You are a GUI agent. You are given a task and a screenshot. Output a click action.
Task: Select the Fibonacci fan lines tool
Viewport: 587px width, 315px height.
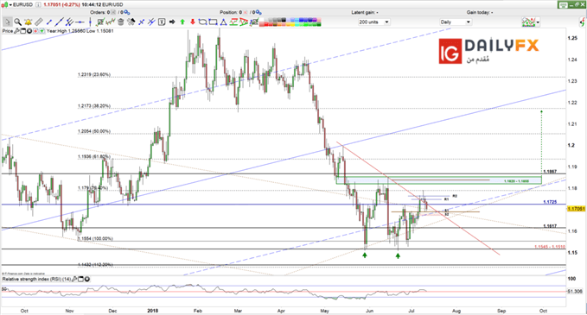tap(151, 22)
